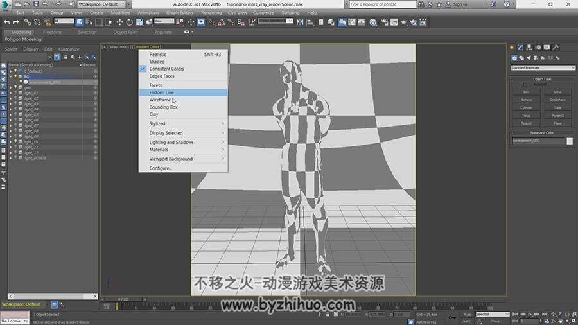Expand the Stylized submenu arrow
This screenshot has height=325, width=578.
pyautogui.click(x=223, y=123)
